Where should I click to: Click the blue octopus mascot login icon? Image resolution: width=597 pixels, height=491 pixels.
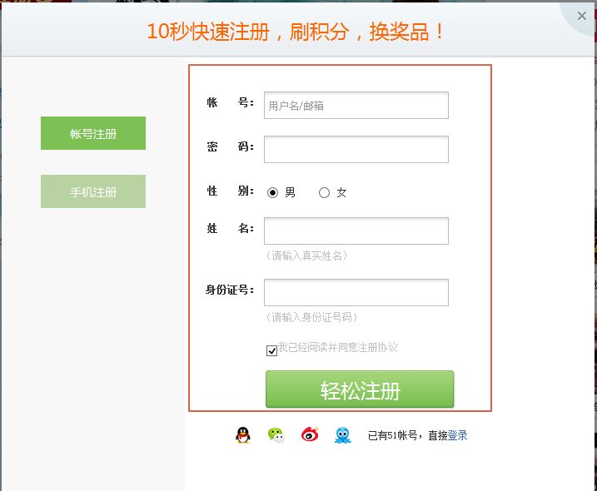click(343, 435)
